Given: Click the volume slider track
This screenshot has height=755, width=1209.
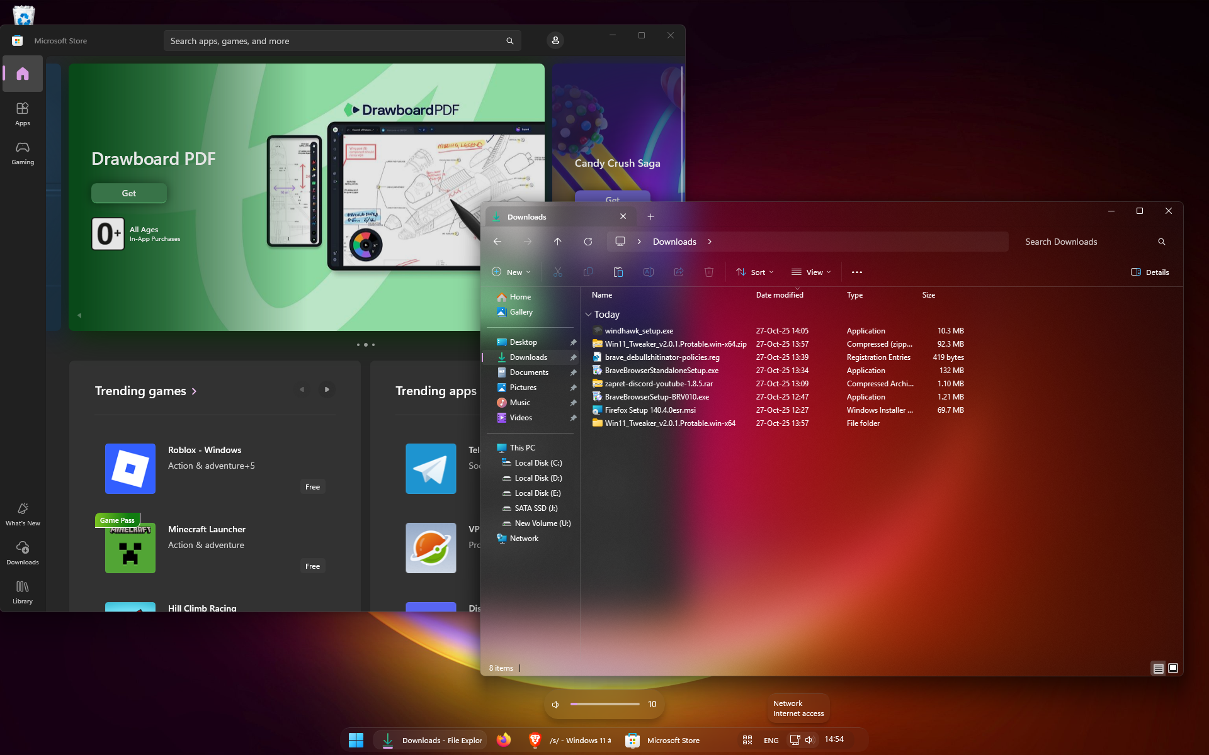Looking at the screenshot, I should (604, 704).
